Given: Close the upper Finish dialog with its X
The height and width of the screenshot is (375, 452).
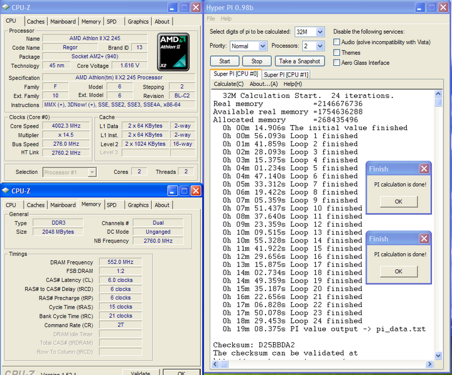Looking at the screenshot, I should [424, 168].
